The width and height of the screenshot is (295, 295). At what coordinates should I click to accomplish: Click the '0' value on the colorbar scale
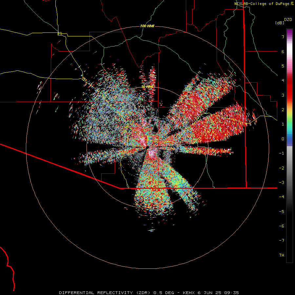point(283,139)
